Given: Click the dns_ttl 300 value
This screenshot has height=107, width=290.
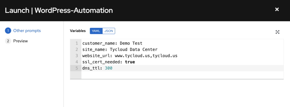Looking at the screenshot, I should [108, 68].
